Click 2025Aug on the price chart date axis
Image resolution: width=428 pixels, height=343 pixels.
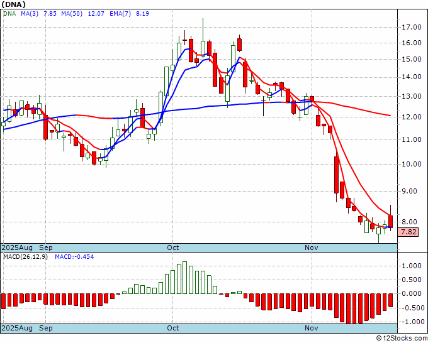17,248
